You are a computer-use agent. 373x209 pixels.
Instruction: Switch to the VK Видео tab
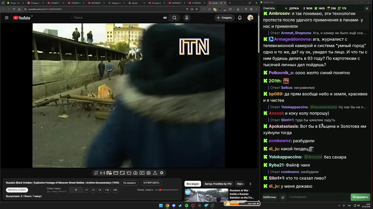coord(35,3)
